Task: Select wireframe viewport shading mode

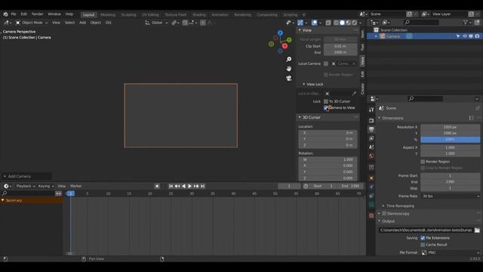Action: pyautogui.click(x=336, y=23)
